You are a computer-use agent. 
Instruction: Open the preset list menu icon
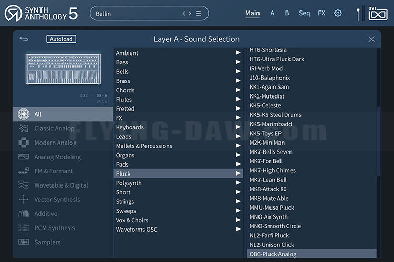click(199, 13)
